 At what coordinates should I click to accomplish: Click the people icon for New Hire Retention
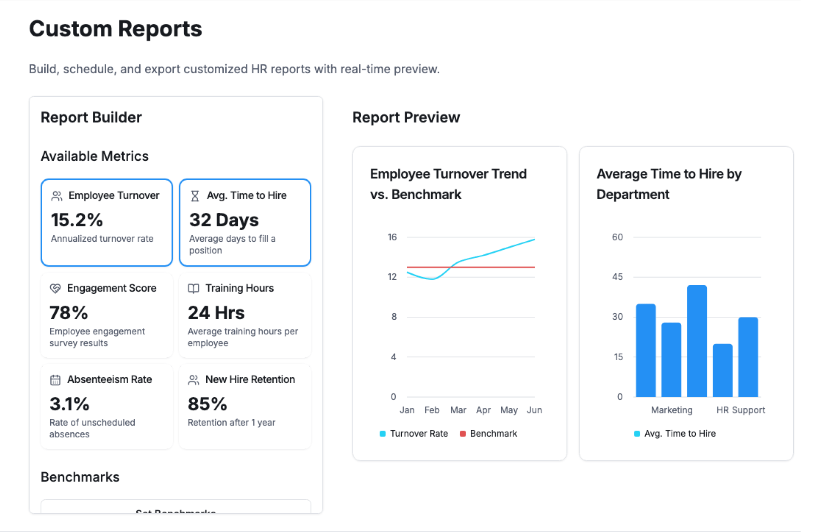[x=193, y=380]
